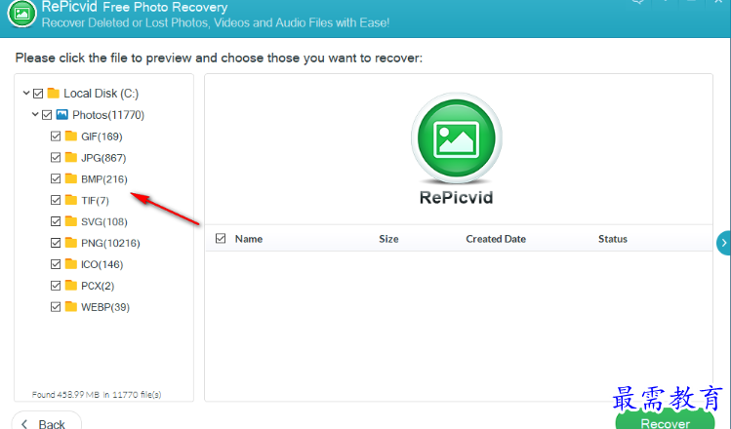
Task: Click the SVG folder icon
Action: [x=71, y=221]
